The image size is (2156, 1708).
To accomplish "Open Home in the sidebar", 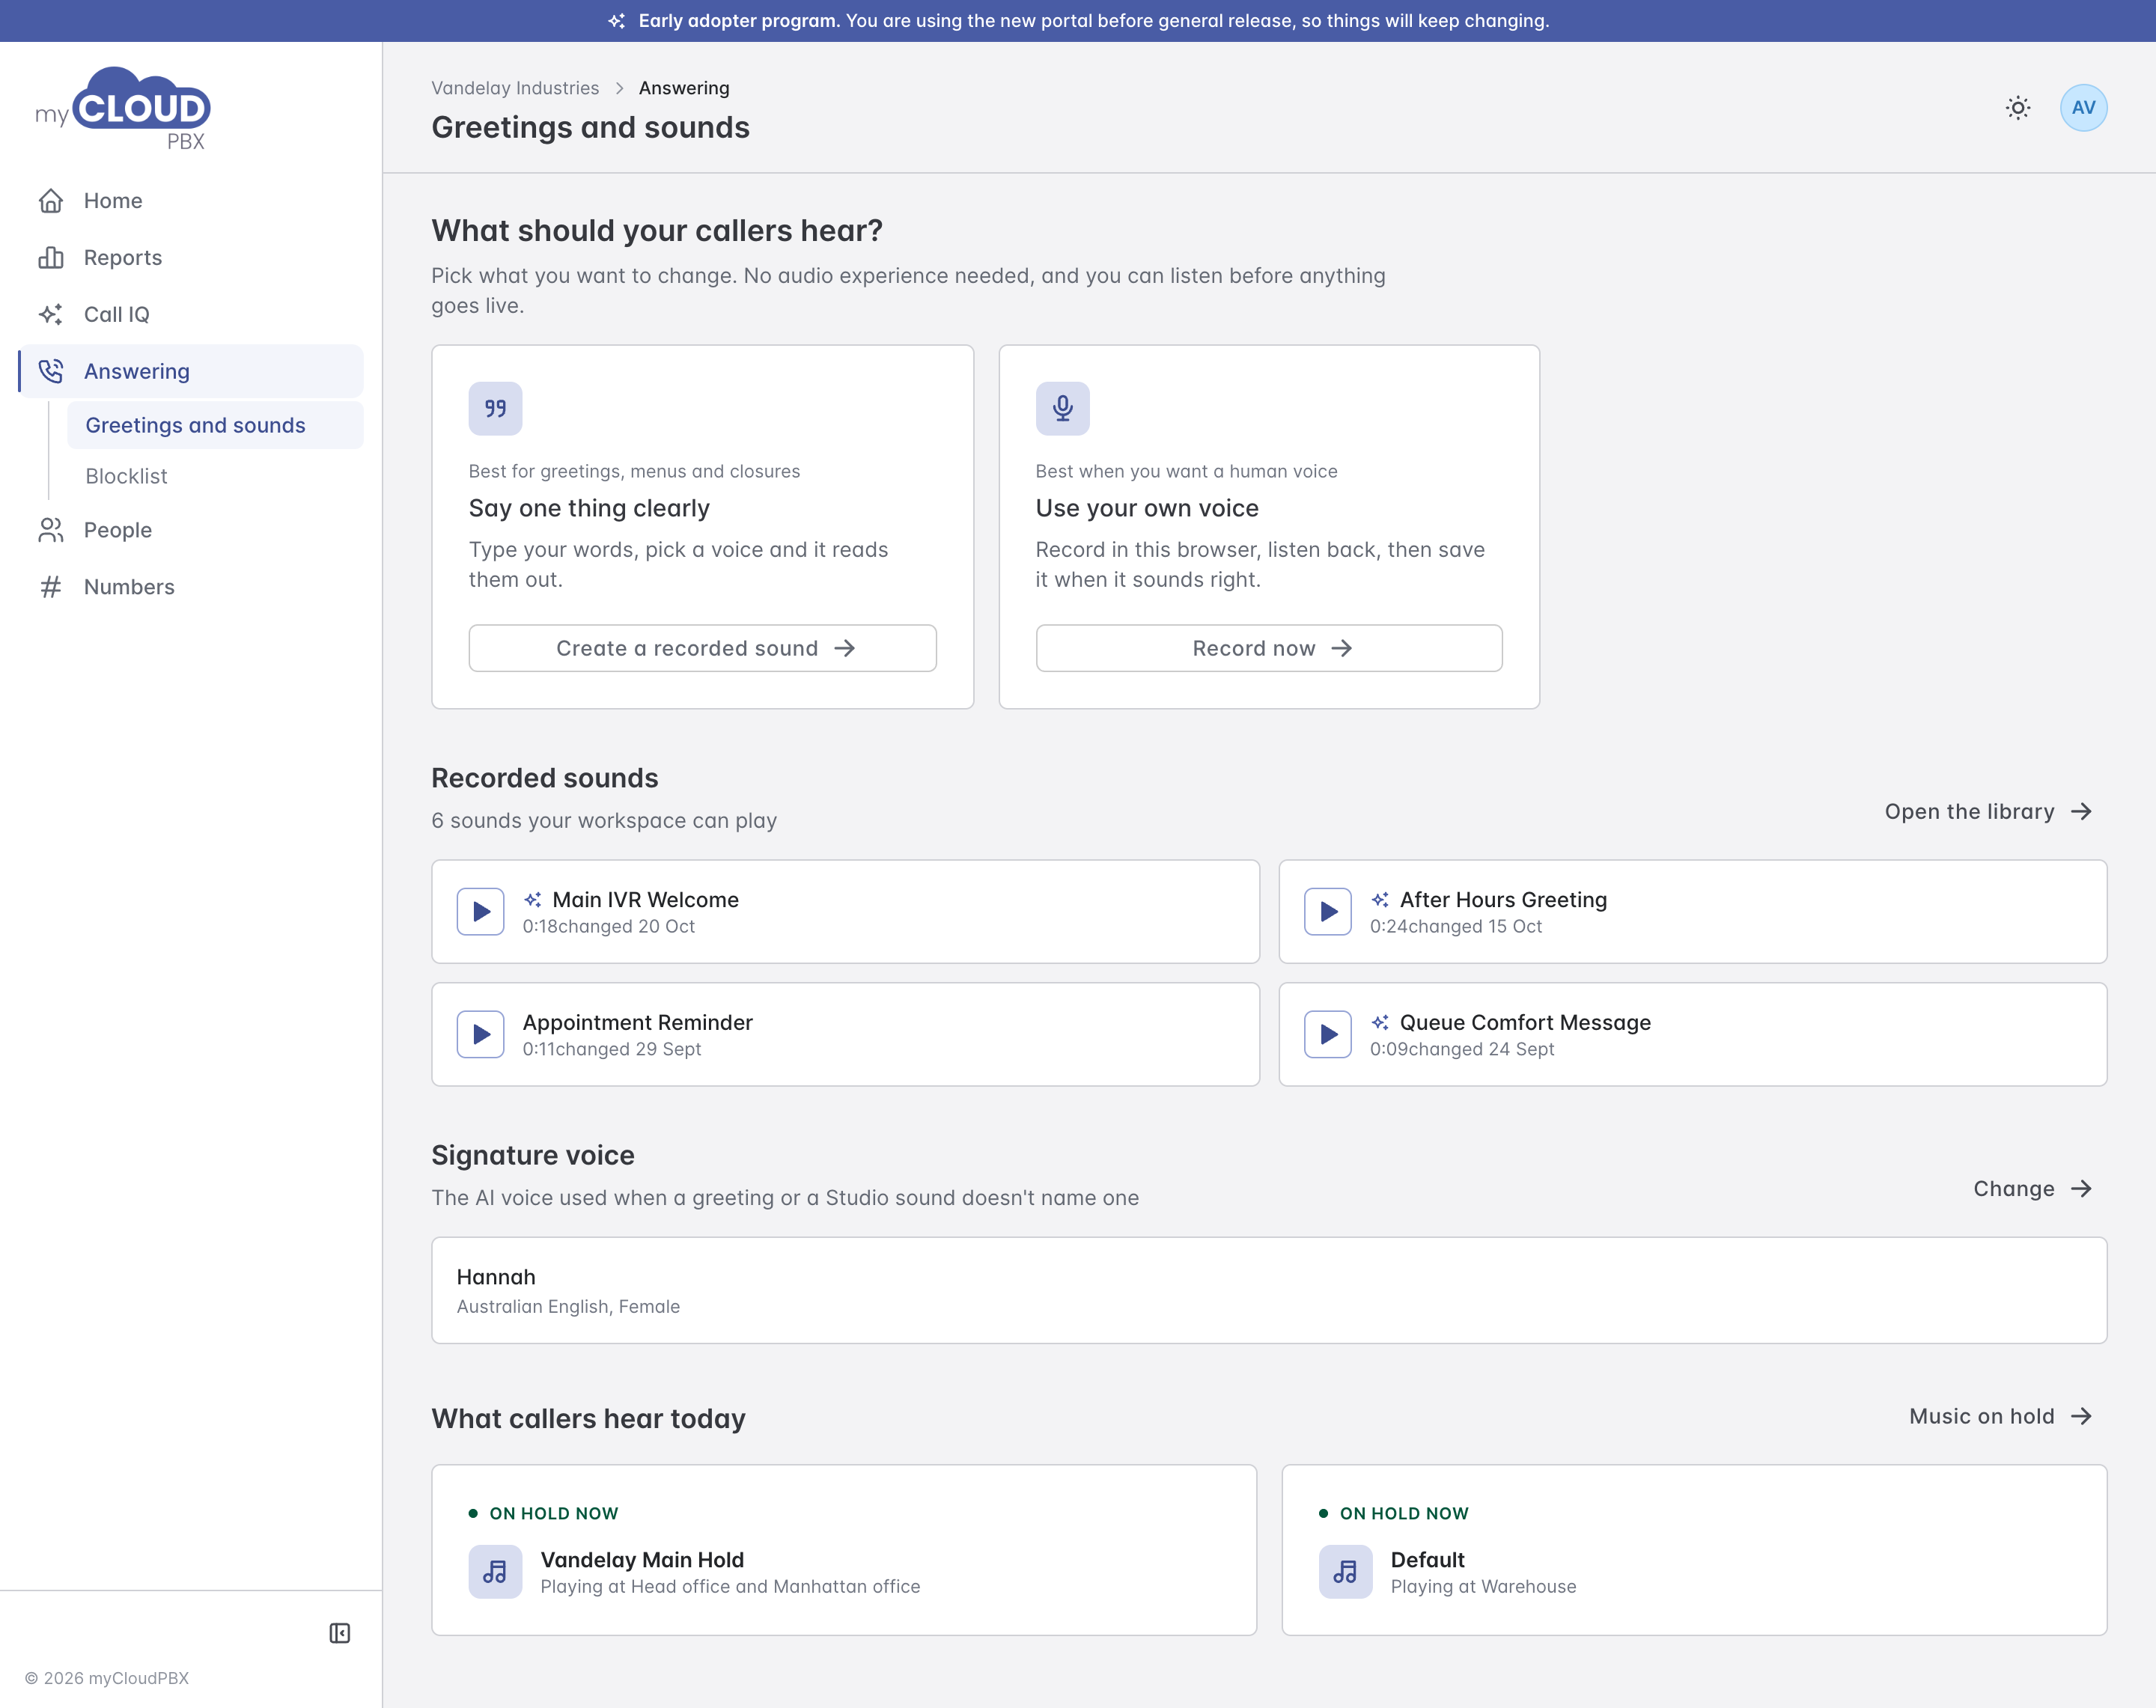I will click(x=191, y=201).
